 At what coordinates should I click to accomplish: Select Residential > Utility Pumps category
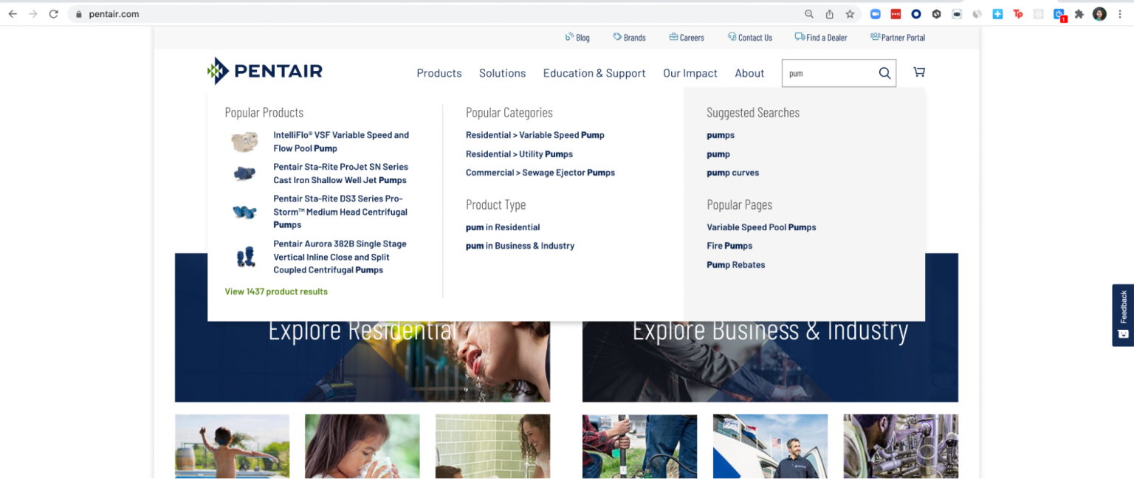519,154
